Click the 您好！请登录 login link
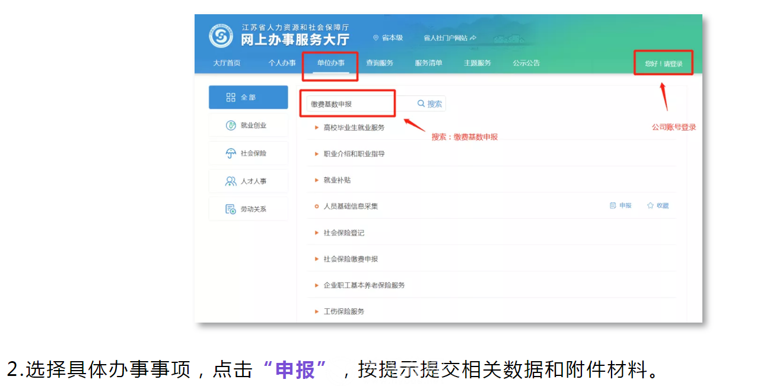 [x=664, y=63]
